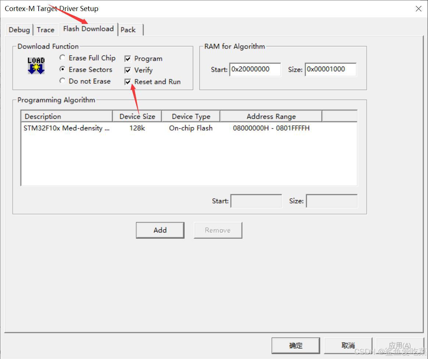
Task: Click the On-chip Flash cell
Action: pyautogui.click(x=191, y=128)
